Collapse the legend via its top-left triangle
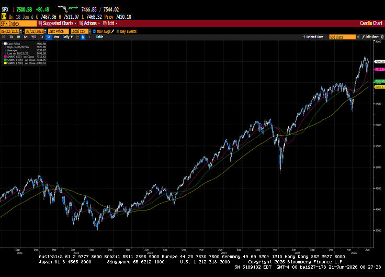The height and width of the screenshot is (277, 385). pos(3,43)
